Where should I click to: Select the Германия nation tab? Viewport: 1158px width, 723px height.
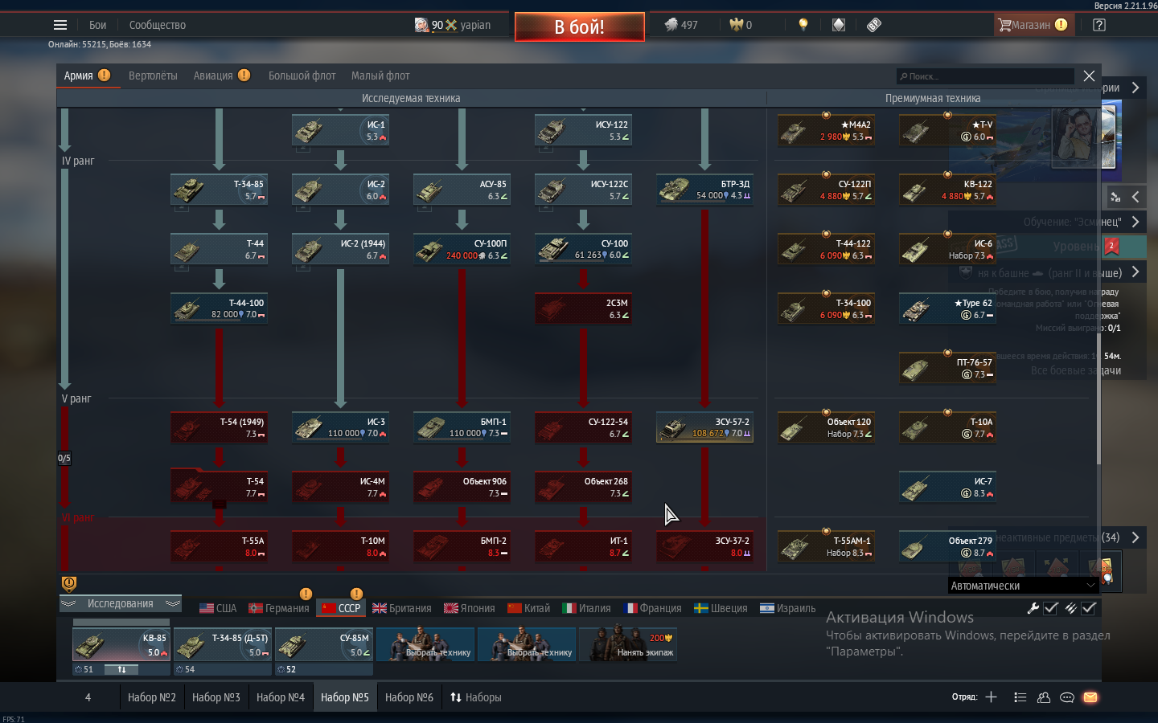pyautogui.click(x=279, y=608)
